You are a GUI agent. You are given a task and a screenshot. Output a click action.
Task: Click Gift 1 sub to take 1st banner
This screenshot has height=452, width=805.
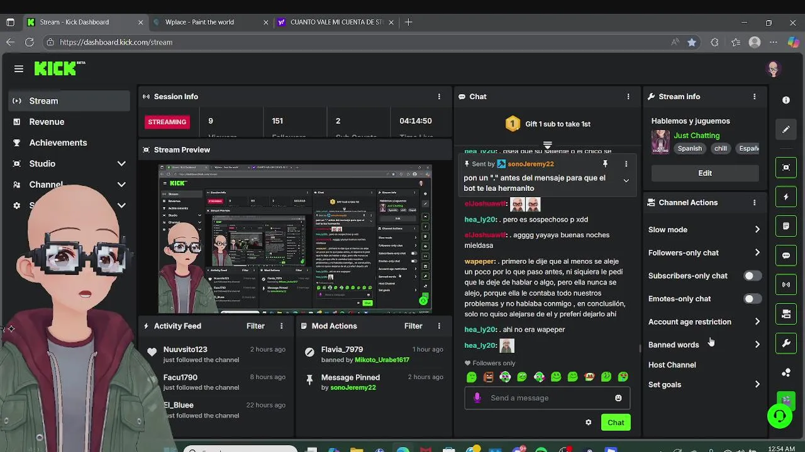(x=547, y=124)
